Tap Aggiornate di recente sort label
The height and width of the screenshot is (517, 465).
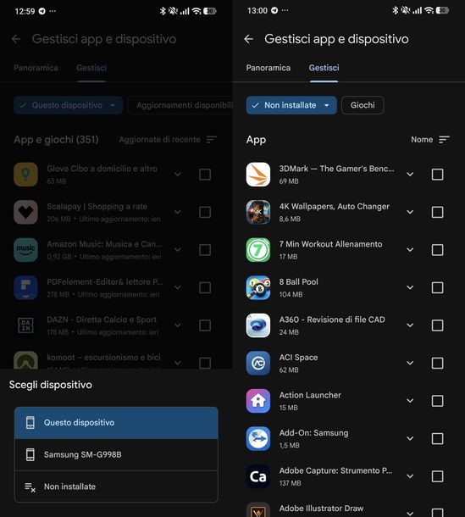click(159, 140)
